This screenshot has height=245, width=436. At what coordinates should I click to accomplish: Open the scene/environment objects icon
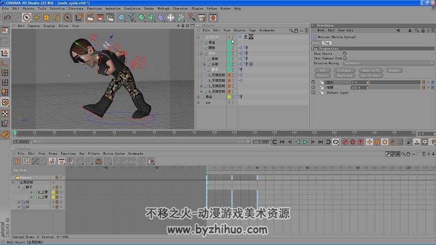171,18
